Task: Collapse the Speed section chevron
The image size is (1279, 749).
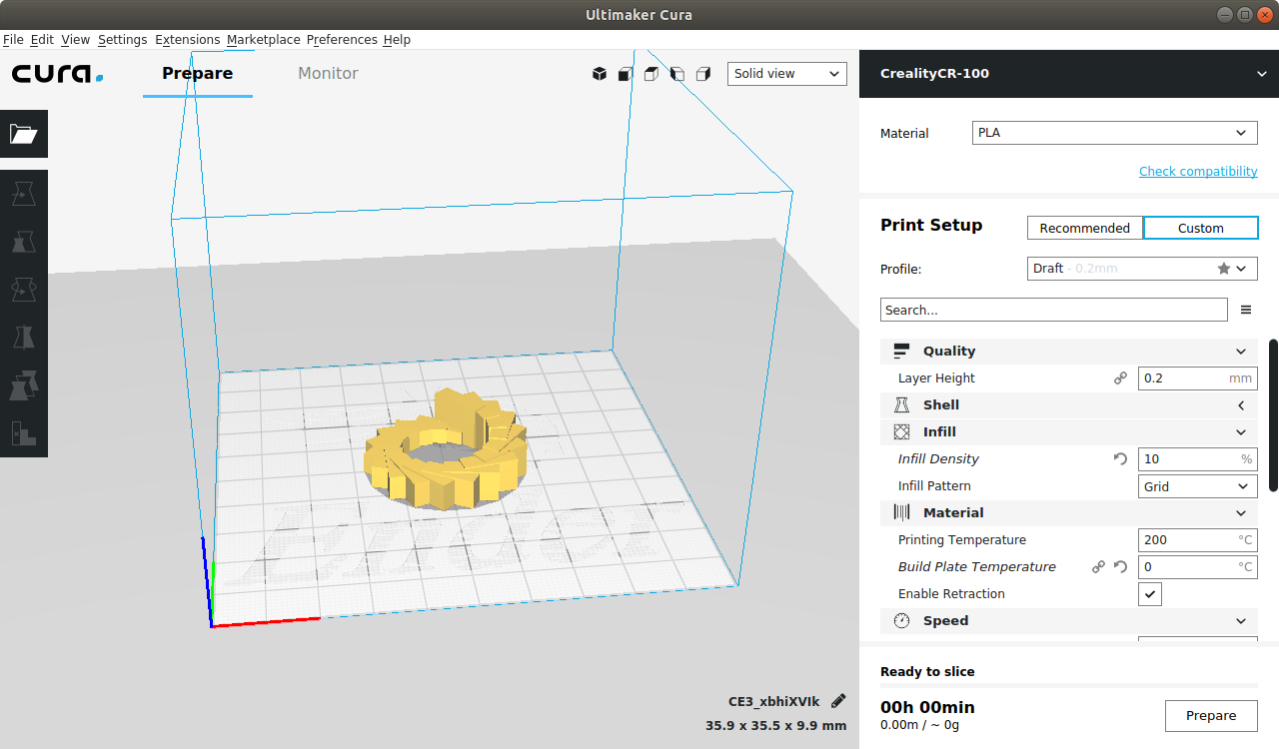Action: tap(1241, 621)
